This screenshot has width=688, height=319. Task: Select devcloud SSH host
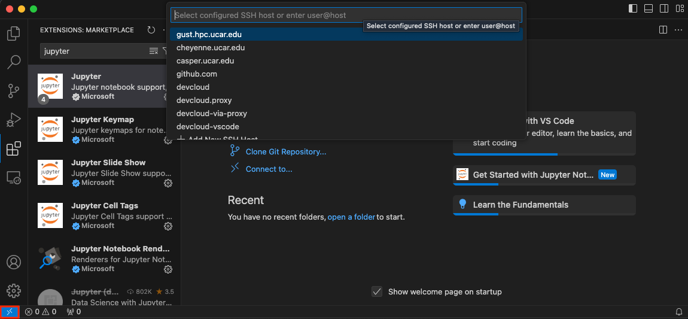346,87
